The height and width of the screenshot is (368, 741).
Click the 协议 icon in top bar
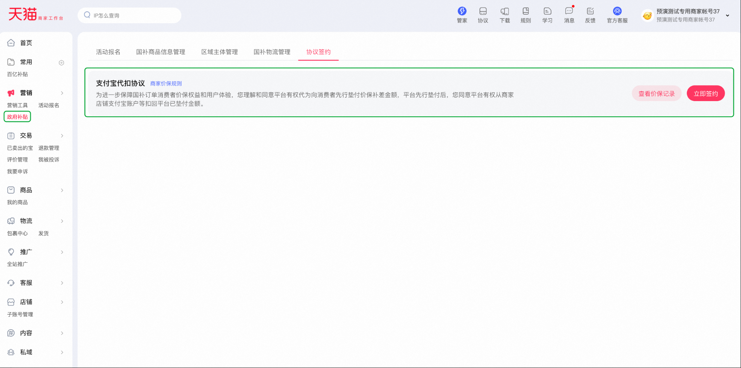(x=483, y=11)
